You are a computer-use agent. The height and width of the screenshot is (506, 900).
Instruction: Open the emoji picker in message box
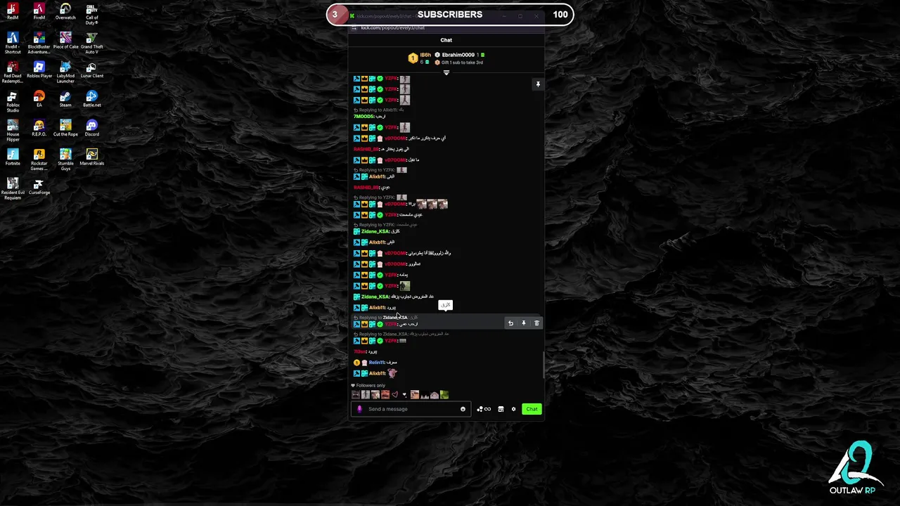[463, 409]
